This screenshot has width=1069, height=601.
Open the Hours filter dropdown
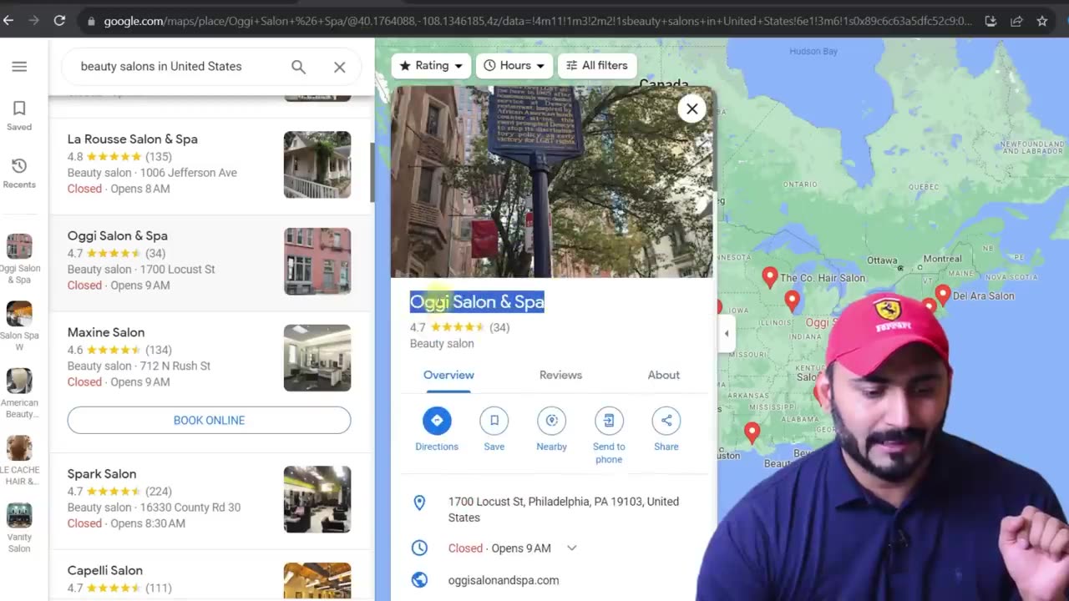(514, 65)
